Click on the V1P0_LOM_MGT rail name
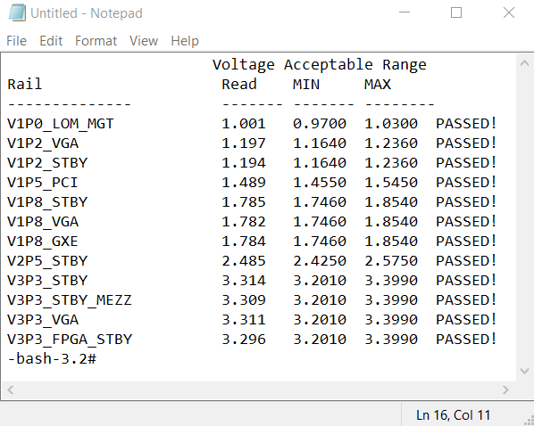Screen dimensions: 534x426 pyautogui.click(x=61, y=124)
